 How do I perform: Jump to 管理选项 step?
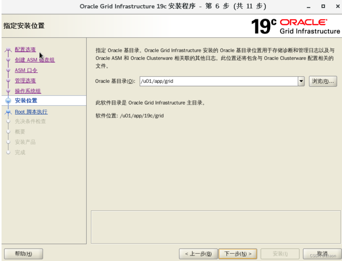(x=25, y=80)
